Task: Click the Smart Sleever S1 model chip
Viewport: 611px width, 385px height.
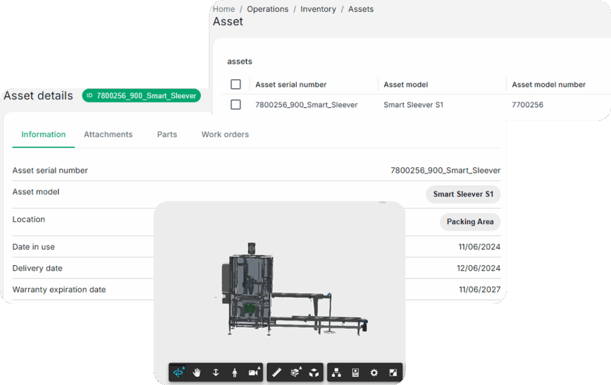Action: coord(463,194)
